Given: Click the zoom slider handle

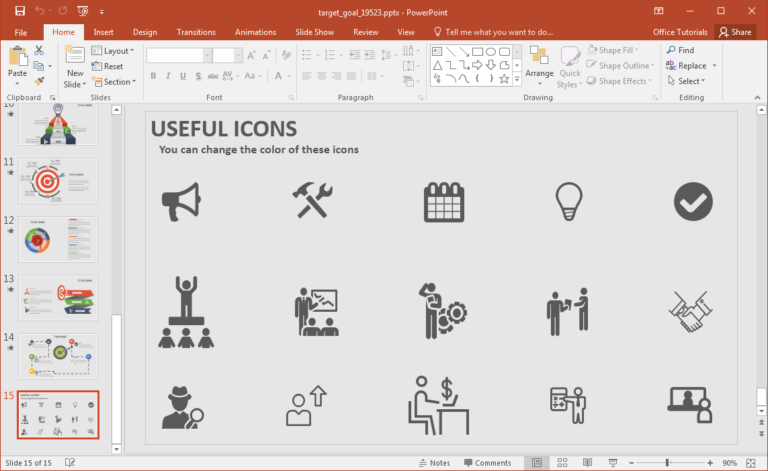Looking at the screenshot, I should click(x=667, y=463).
